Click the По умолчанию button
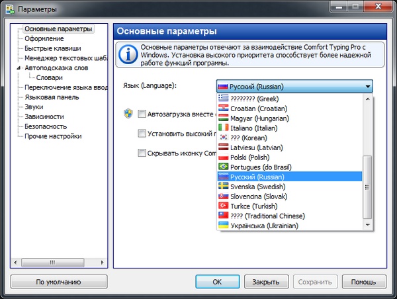 59,282
